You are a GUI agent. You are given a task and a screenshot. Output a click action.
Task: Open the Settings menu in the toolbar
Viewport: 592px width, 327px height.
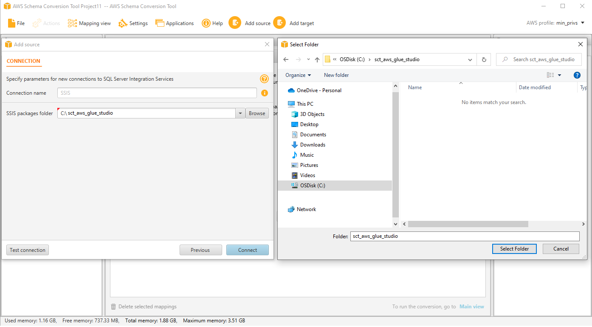pyautogui.click(x=133, y=23)
